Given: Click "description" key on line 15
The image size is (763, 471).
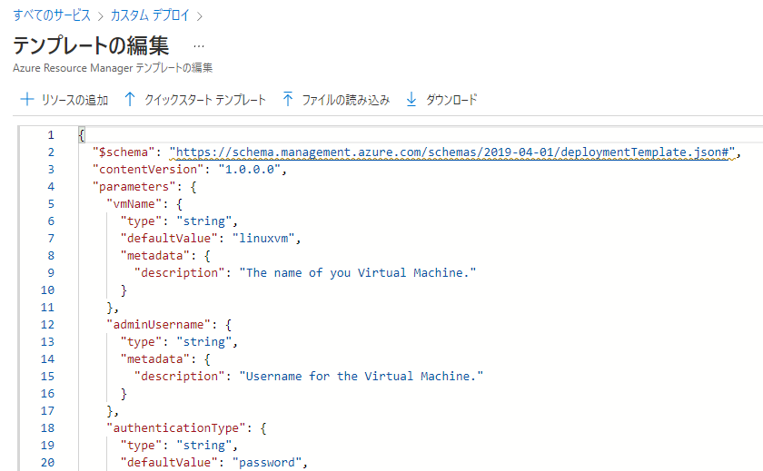Looking at the screenshot, I should point(180,377).
